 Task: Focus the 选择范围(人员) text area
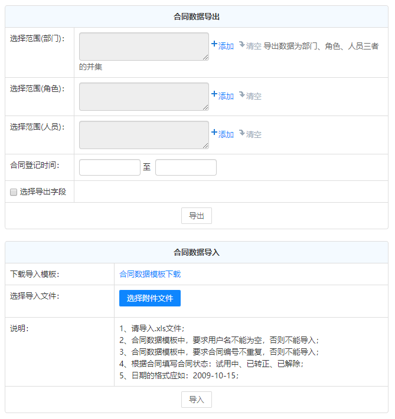click(143, 134)
